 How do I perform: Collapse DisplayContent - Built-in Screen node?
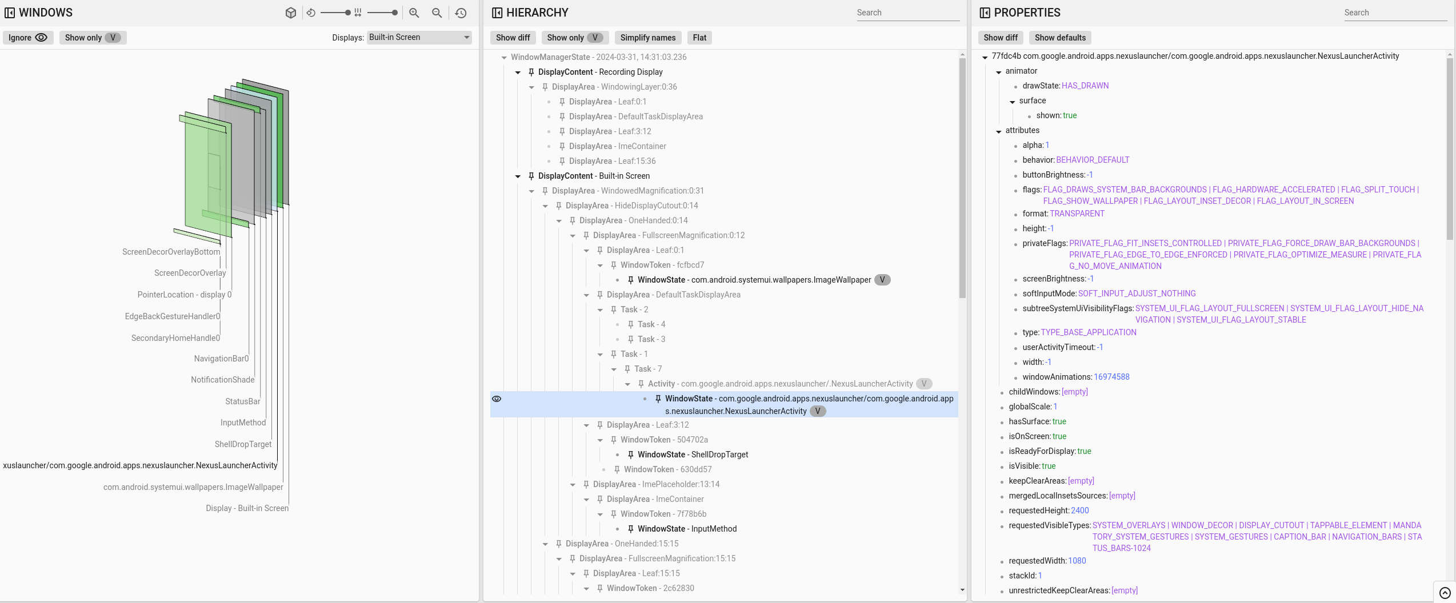coord(518,176)
